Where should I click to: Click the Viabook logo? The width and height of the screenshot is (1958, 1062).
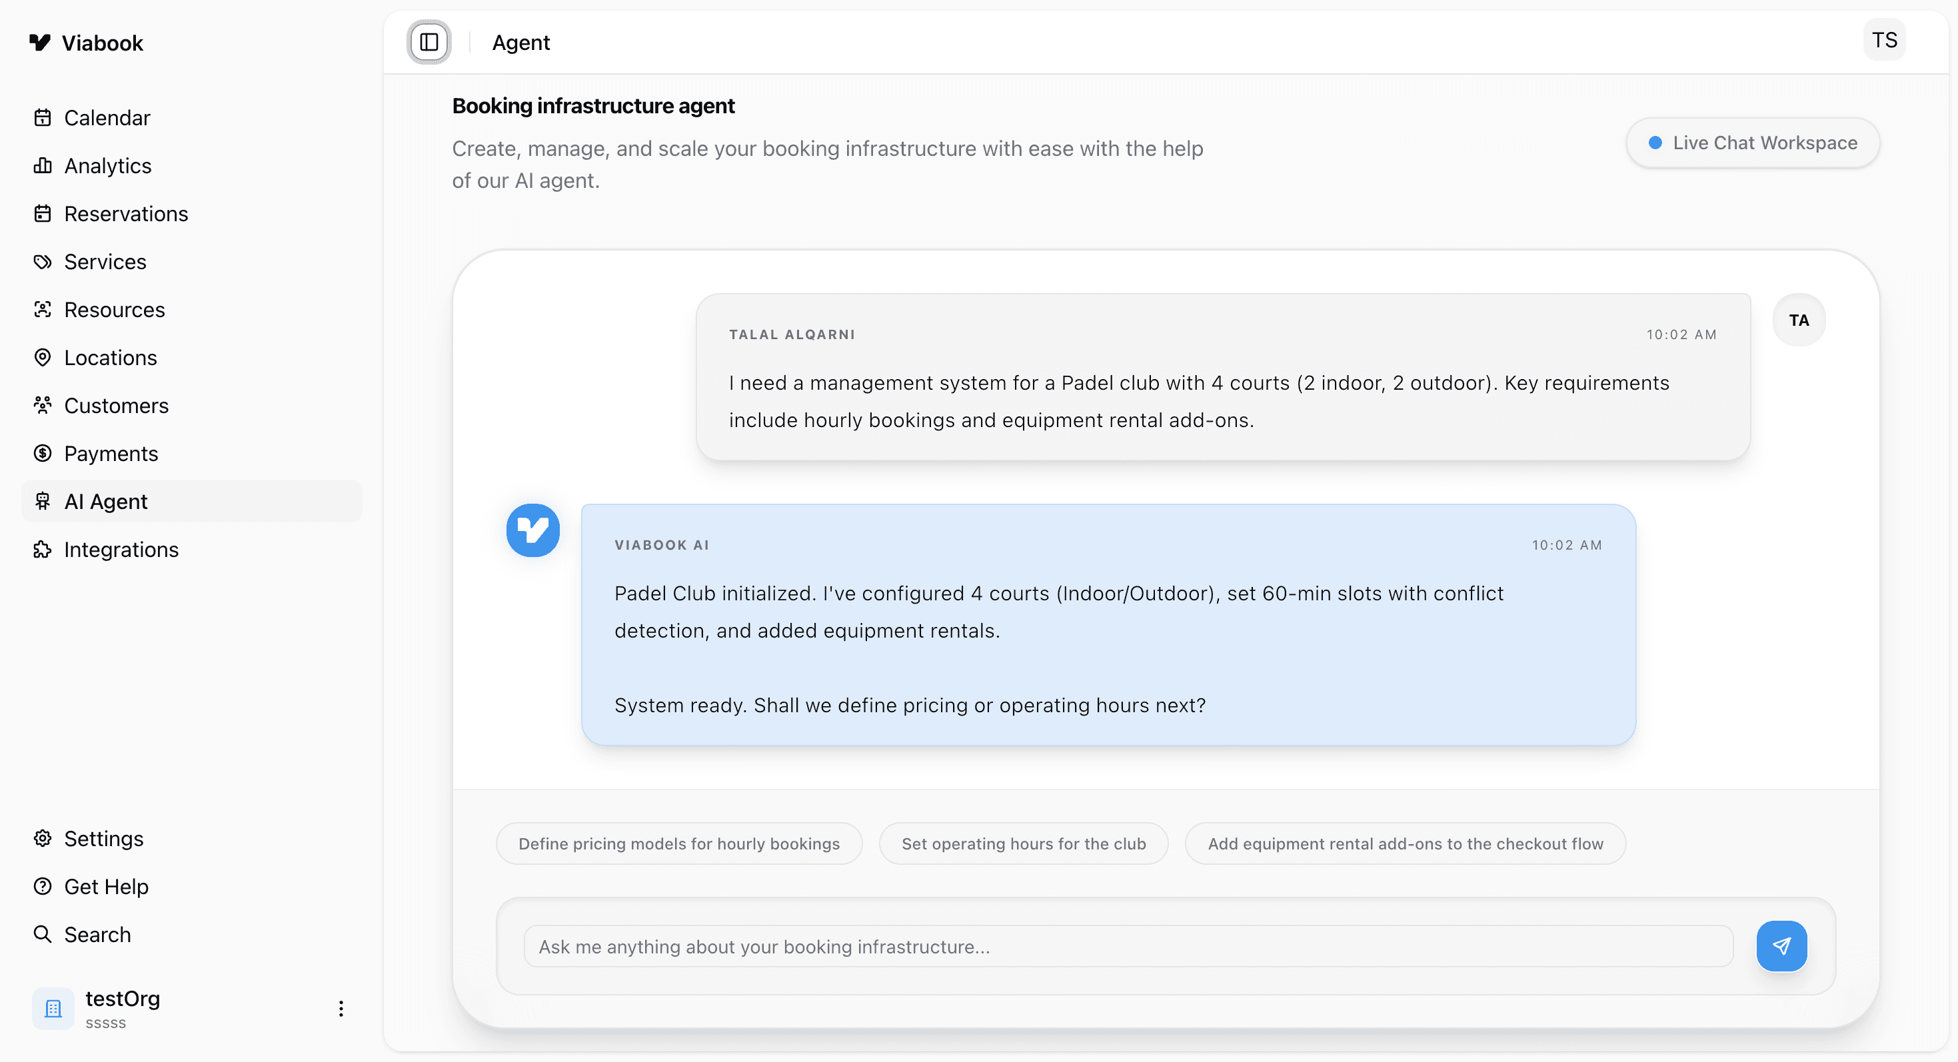click(x=86, y=43)
